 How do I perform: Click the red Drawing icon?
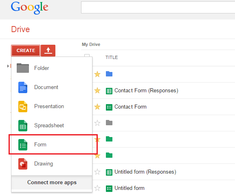(23, 164)
